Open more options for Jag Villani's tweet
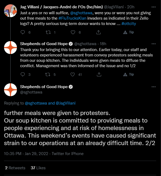Image resolution: width=161 pixels, height=176 pixels. tap(153, 7)
